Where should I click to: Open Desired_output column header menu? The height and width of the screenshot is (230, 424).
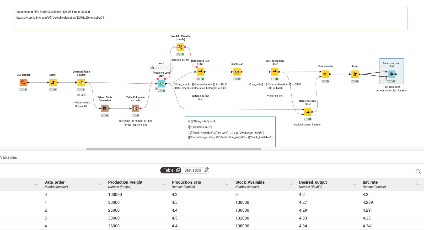[355, 184]
